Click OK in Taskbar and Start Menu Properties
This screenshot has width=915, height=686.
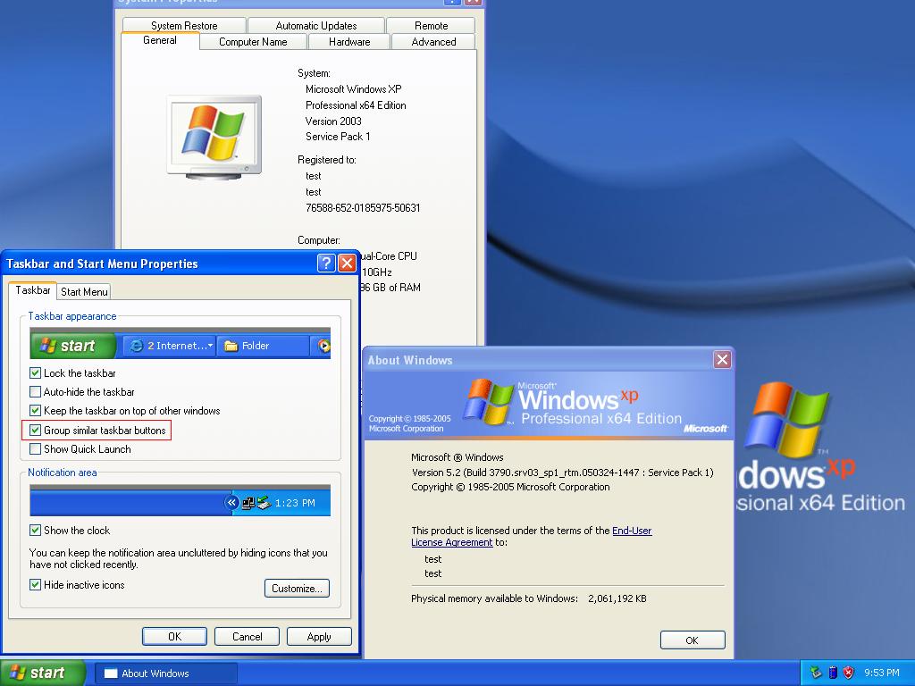pos(174,636)
